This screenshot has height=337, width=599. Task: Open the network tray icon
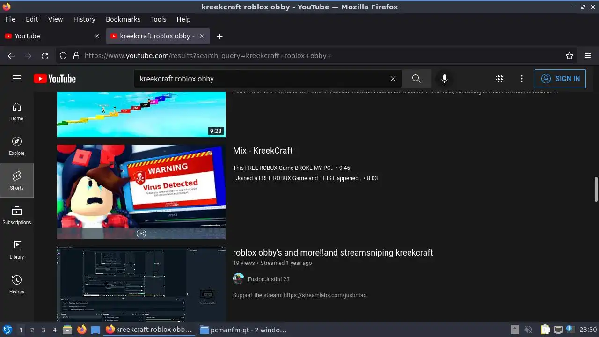[558, 330]
